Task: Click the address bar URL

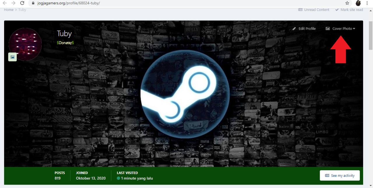Action: pyautogui.click(x=68, y=3)
